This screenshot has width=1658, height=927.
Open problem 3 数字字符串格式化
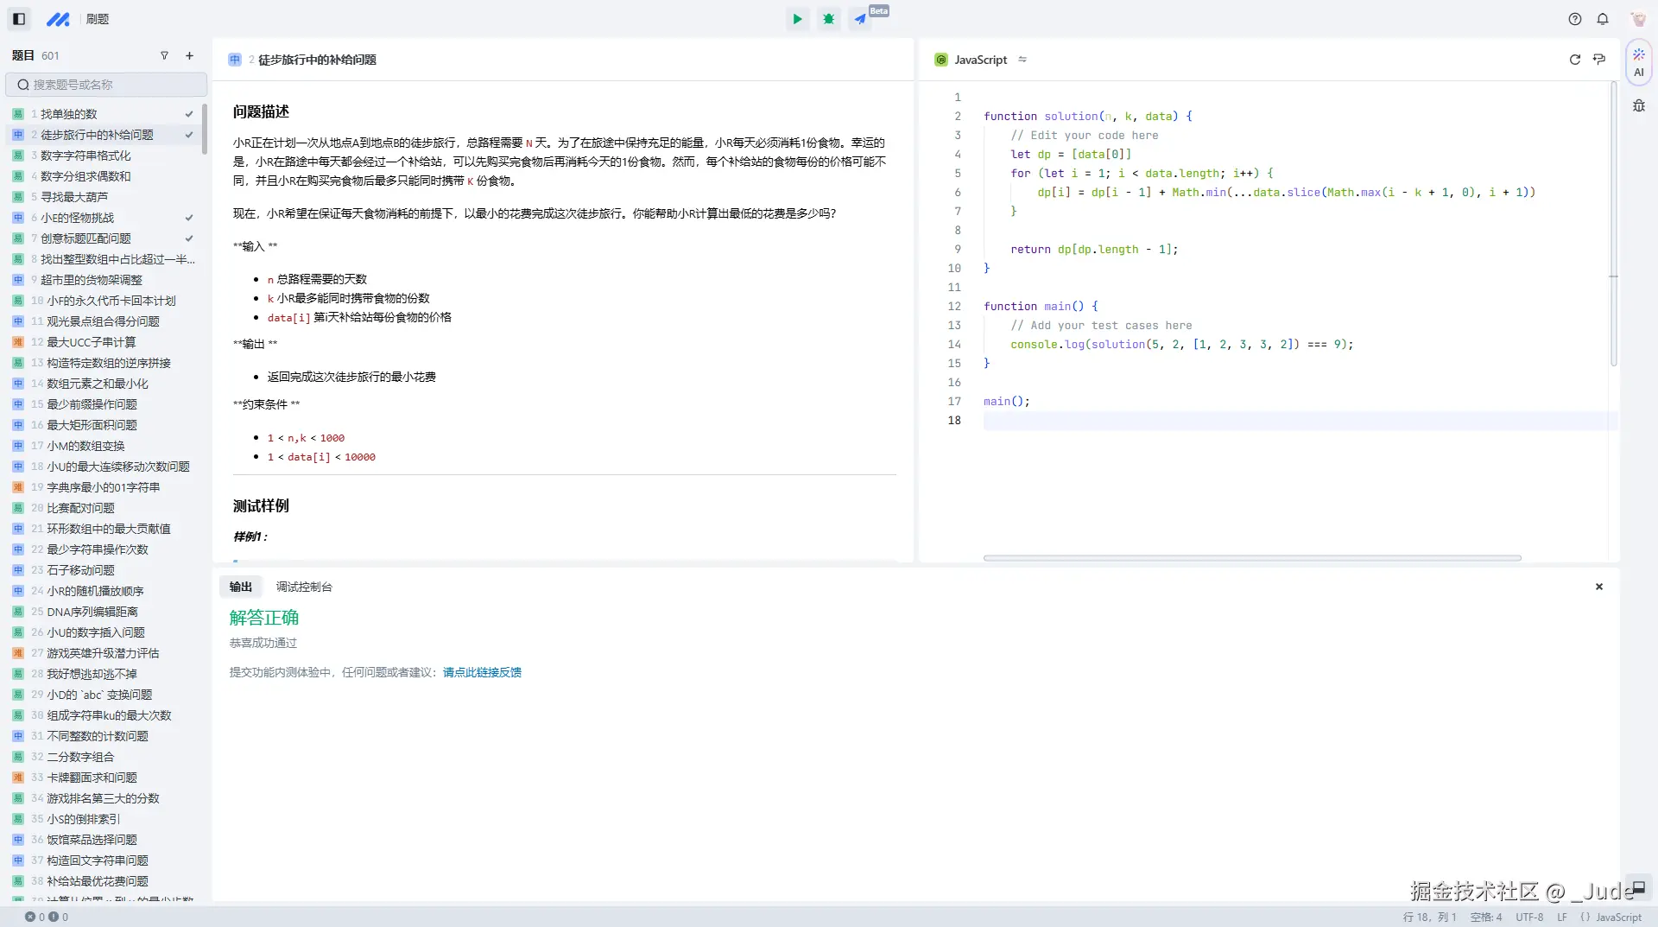(104, 156)
